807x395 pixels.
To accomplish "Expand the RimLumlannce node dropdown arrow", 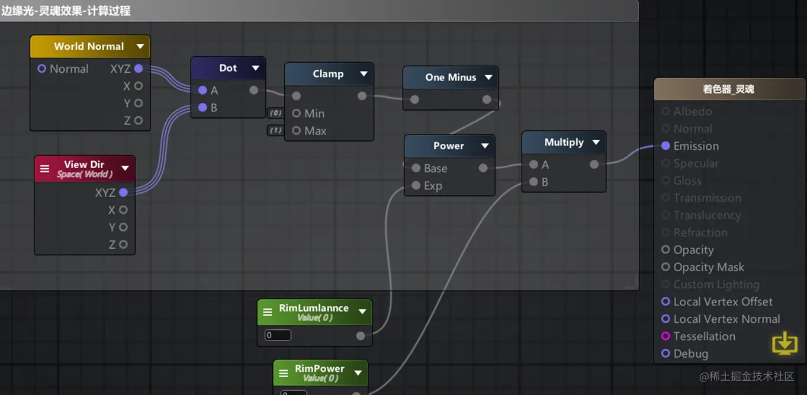I will point(362,311).
